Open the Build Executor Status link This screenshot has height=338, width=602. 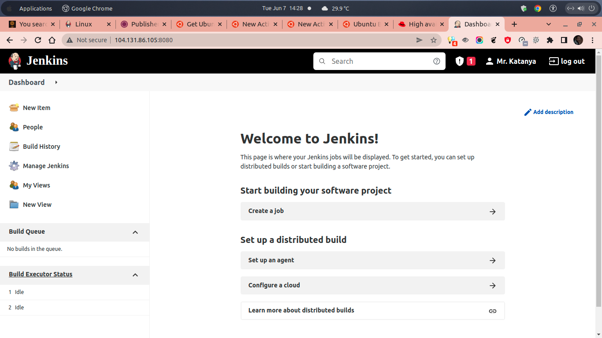[x=41, y=274]
